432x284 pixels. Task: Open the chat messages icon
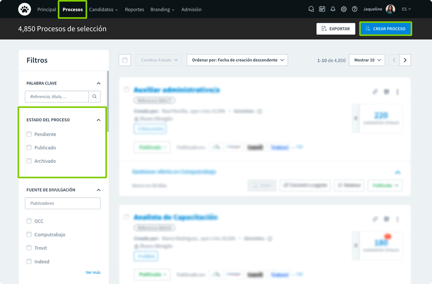[x=311, y=9]
